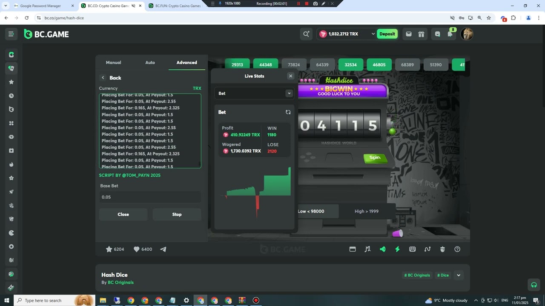545x306 pixels.
Task: Expand the TRX balance currency dropdown
Action: (x=373, y=34)
